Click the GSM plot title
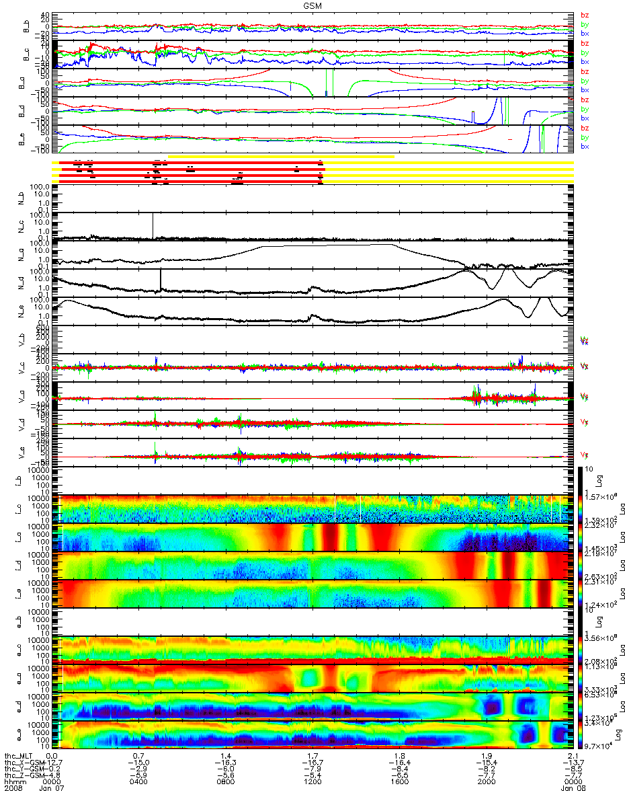Image resolution: width=625 pixels, height=807 pixels. pyautogui.click(x=312, y=5)
